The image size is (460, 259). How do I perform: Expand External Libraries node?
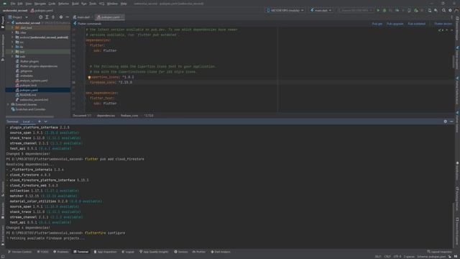pyautogui.click(x=8, y=104)
